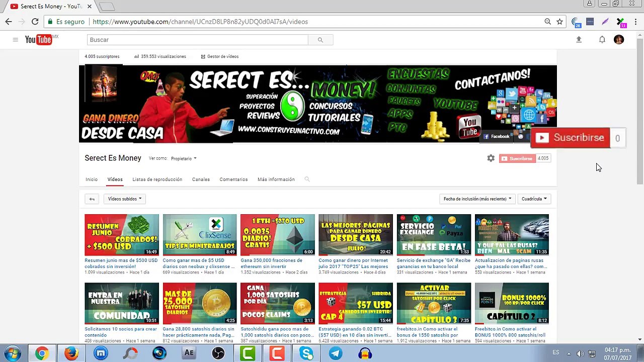Click the ES language indicator in tray
Screen dimensions: 644x362
(556, 352)
